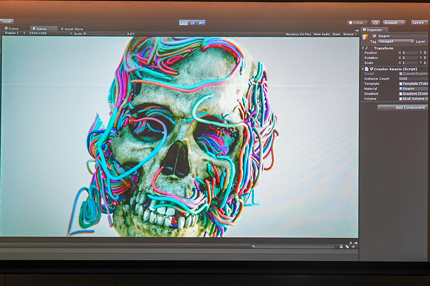The height and width of the screenshot is (286, 430).
Task: Click the Pause button in toolbar
Action: pos(192,23)
